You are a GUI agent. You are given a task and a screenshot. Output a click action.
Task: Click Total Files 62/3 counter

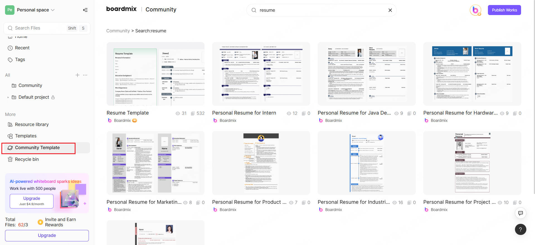(x=16, y=222)
